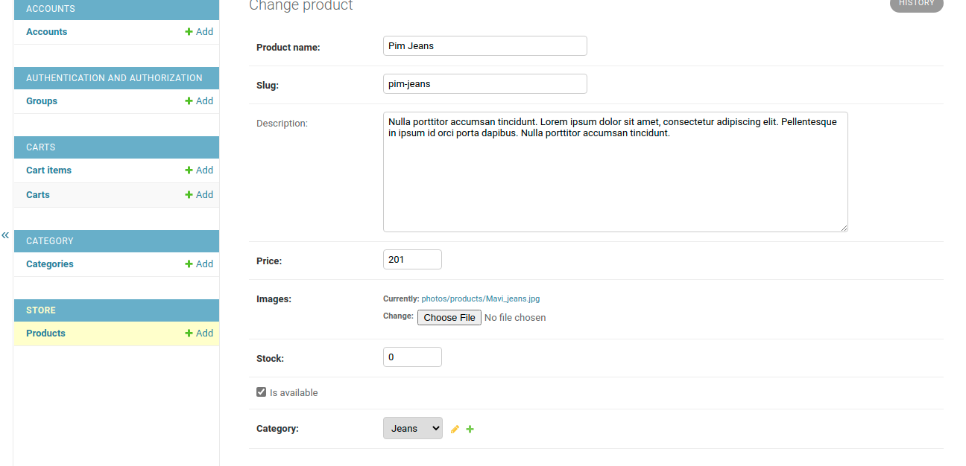Viewport: 966px width, 466px height.
Task: Open Cart items in the sidebar
Action: click(x=48, y=170)
